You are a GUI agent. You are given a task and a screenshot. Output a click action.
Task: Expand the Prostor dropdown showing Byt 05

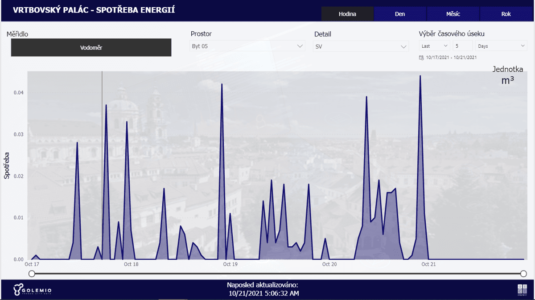click(247, 46)
